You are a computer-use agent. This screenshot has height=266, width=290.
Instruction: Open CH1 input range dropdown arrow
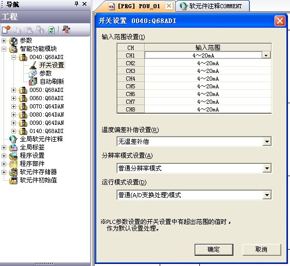266,55
